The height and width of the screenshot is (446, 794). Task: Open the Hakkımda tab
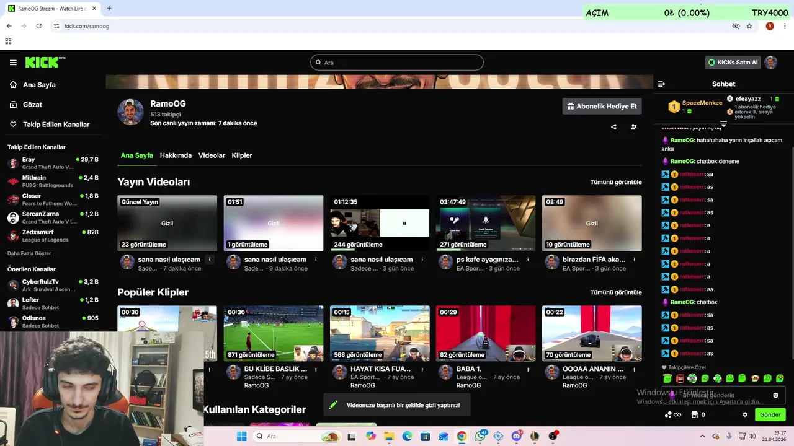(176, 155)
